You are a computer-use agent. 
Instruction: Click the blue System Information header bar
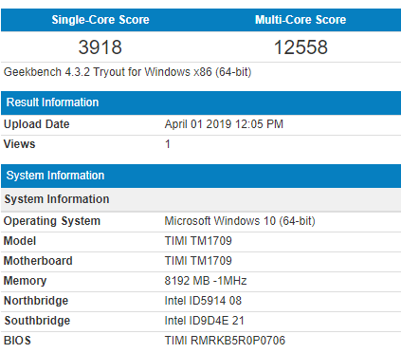(x=201, y=176)
